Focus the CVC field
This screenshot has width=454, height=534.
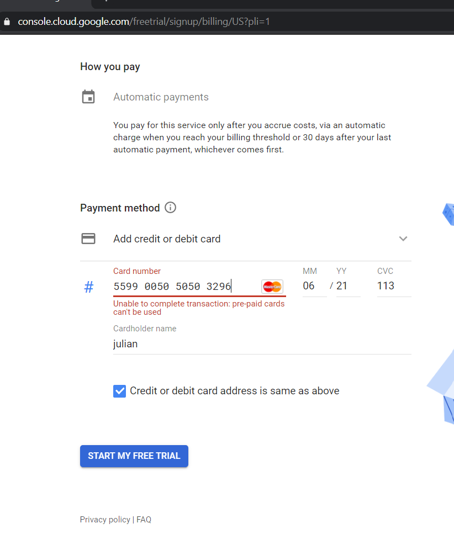(x=392, y=286)
